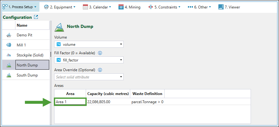Click the Mill 1 icon
The height and width of the screenshot is (127, 279).
click(9, 45)
